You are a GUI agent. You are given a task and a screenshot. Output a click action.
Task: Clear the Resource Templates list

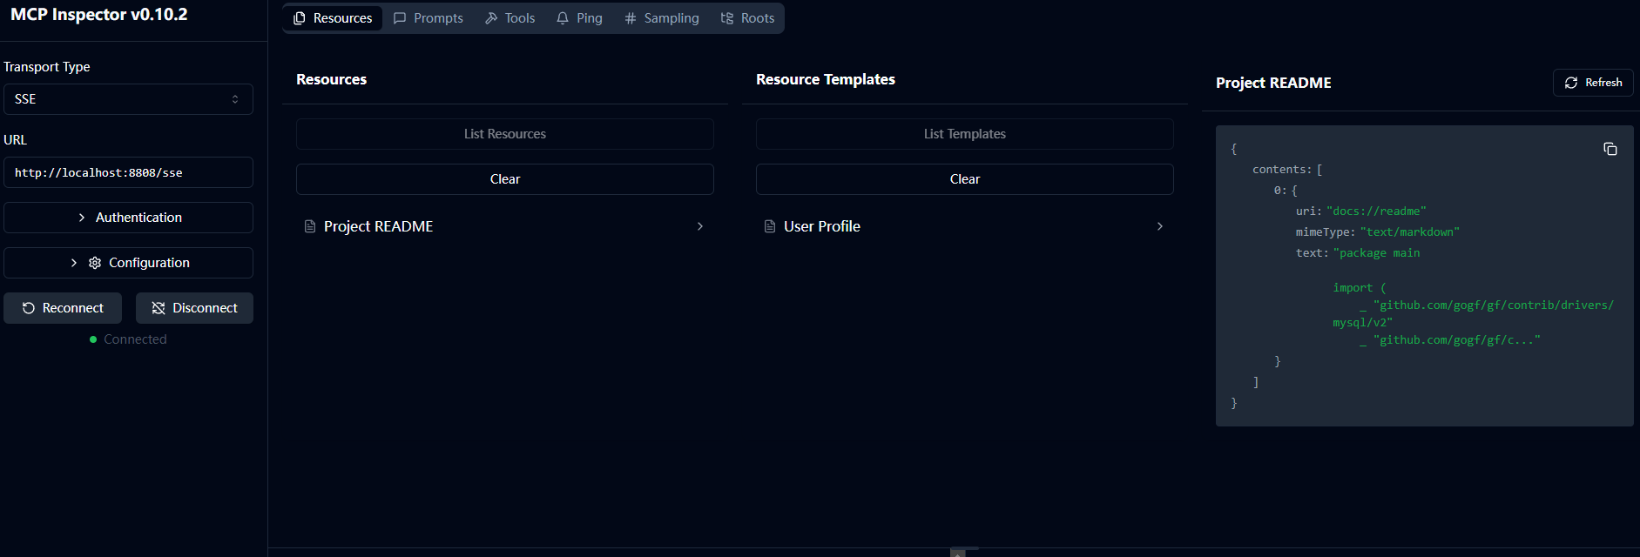pos(965,179)
